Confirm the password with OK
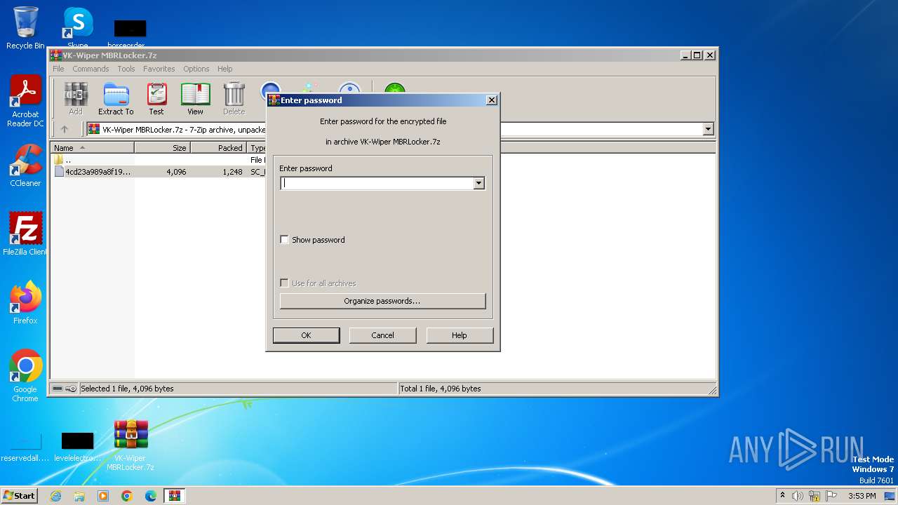Image resolution: width=898 pixels, height=505 pixels. point(306,335)
